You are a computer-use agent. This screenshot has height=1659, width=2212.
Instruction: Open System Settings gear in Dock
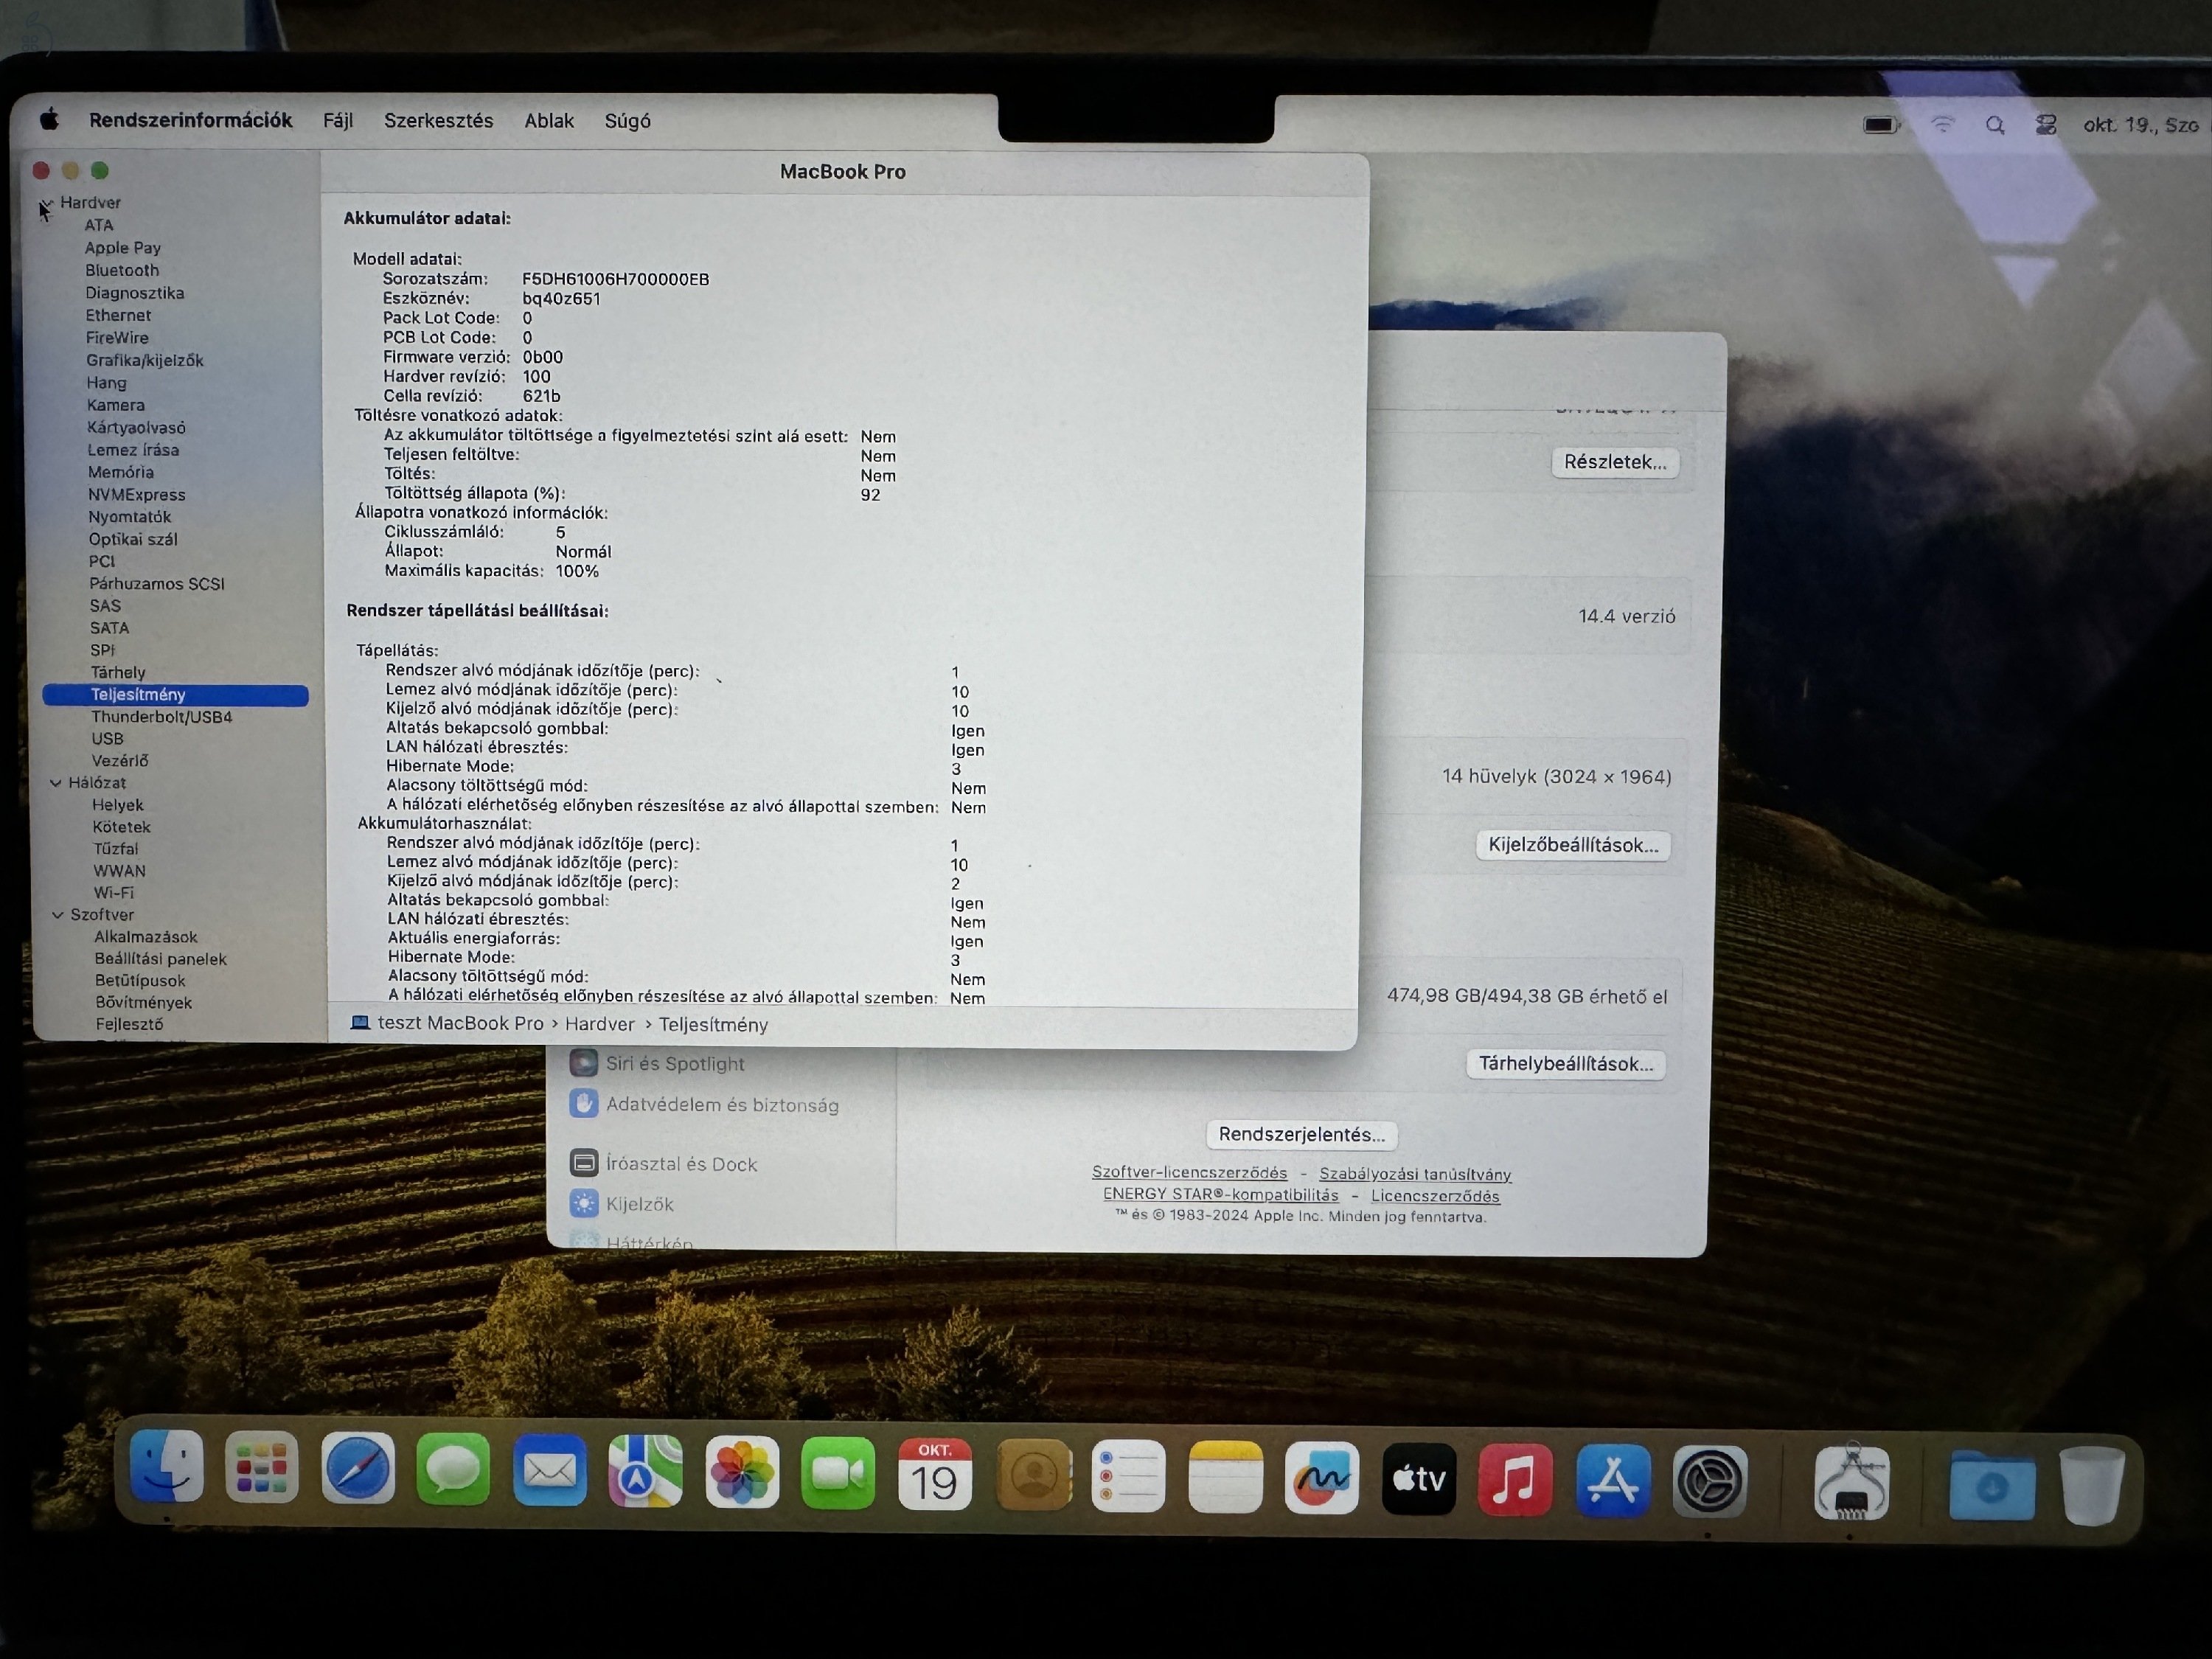pyautogui.click(x=1710, y=1483)
